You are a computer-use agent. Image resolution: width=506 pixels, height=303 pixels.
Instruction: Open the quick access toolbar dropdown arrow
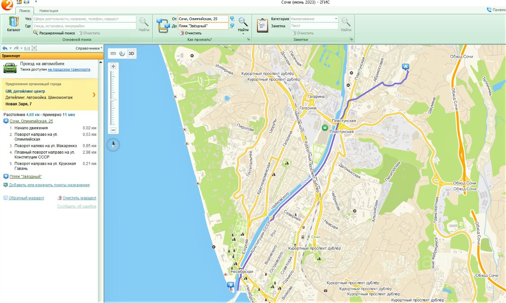(x=36, y=2)
